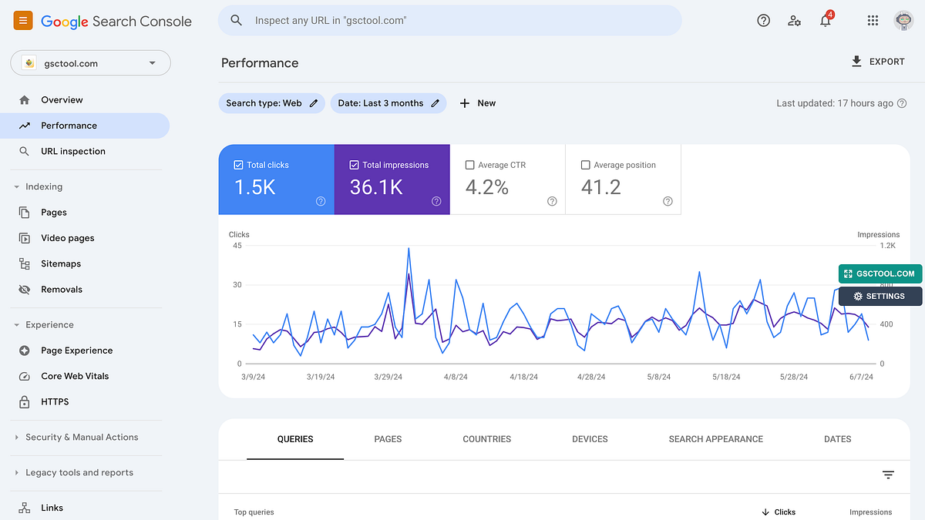Open Core Web Vitals report

click(x=74, y=376)
